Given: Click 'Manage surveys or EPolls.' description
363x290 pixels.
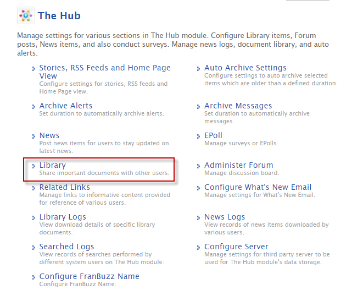Looking at the screenshot, I should (241, 144).
